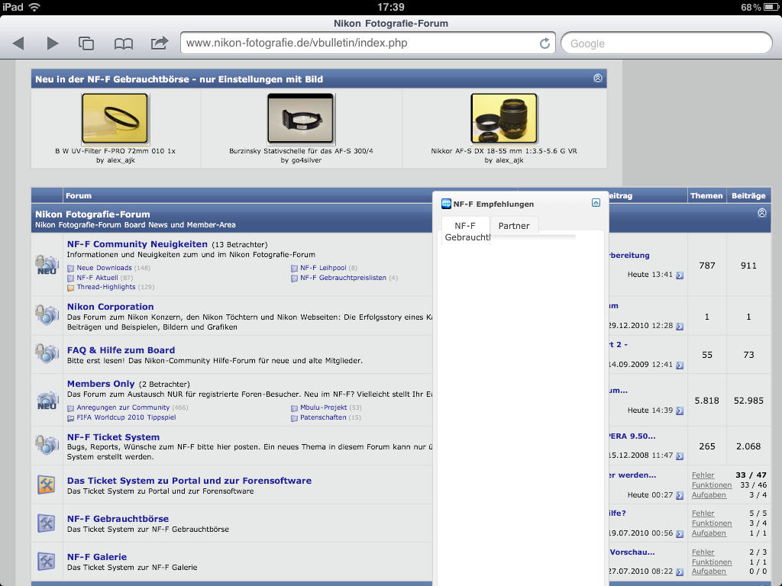Click locked camera icon beside FAQ & Hilfe
The image size is (782, 586).
tap(47, 353)
